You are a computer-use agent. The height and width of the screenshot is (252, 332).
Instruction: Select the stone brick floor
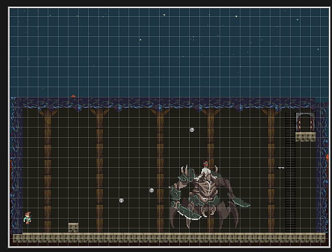coord(167,238)
